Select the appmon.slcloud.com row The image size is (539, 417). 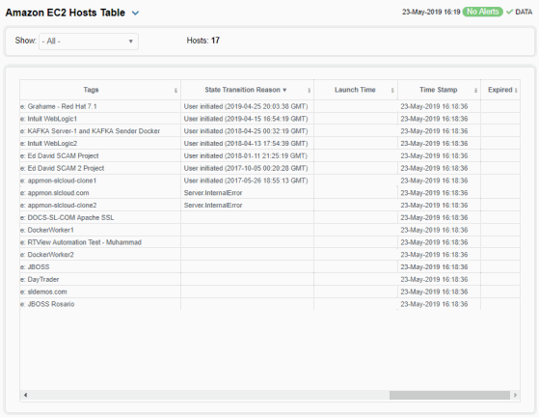pos(270,193)
